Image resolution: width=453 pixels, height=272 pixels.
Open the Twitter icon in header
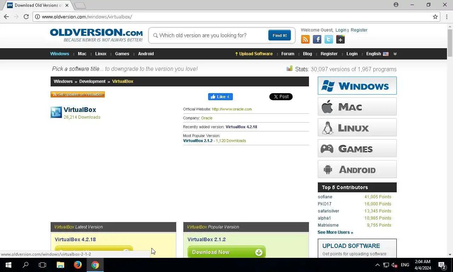coord(329,39)
